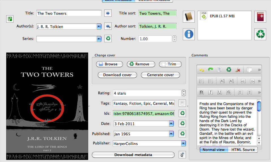Toggle italic in comments editor

coord(210,92)
